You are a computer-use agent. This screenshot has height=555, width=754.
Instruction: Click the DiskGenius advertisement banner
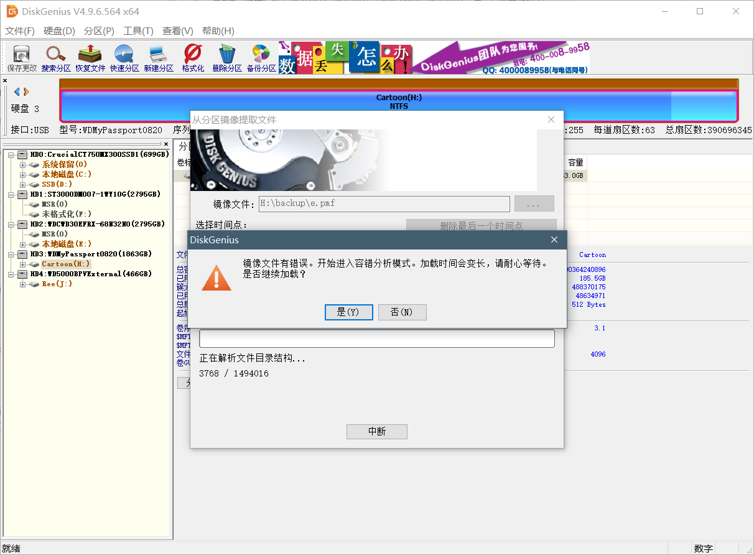[x=434, y=58]
